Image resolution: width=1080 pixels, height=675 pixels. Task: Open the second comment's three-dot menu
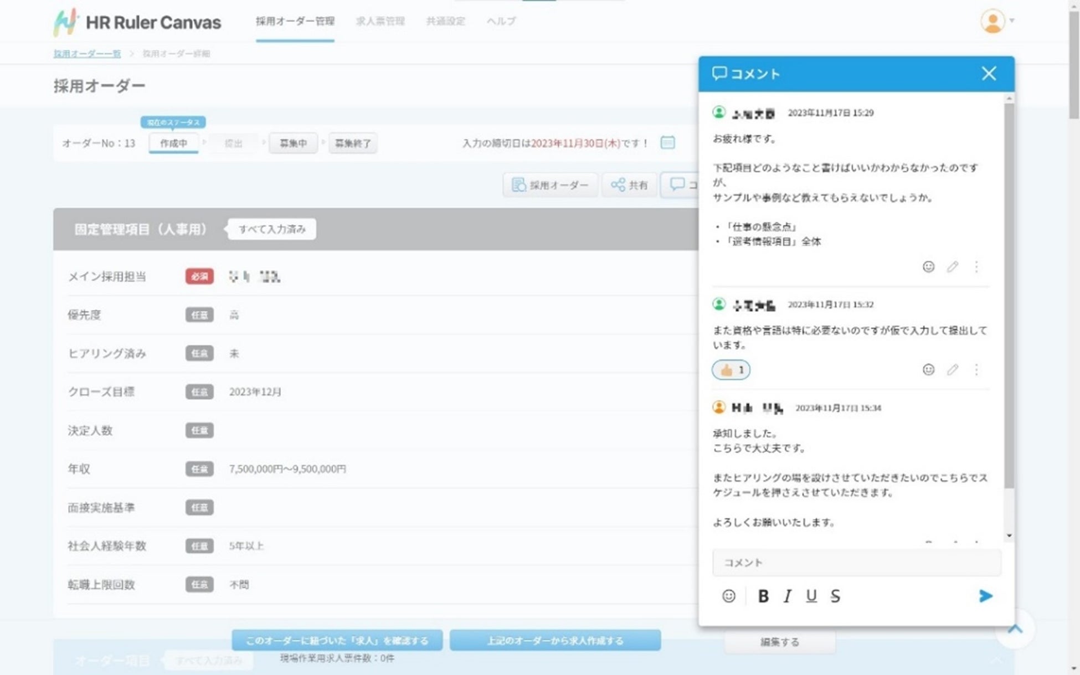click(x=976, y=370)
